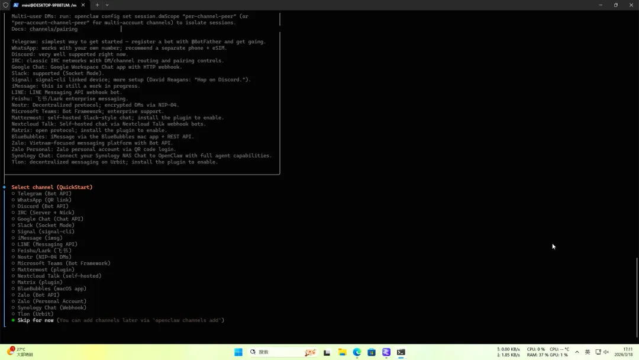Select the Telegram (Bot API) radio option
Image resolution: width=639 pixels, height=360 pixels.
click(x=41, y=193)
